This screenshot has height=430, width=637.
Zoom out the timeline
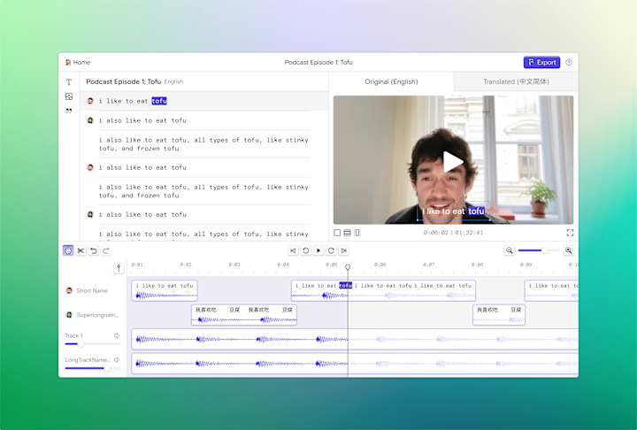(510, 250)
